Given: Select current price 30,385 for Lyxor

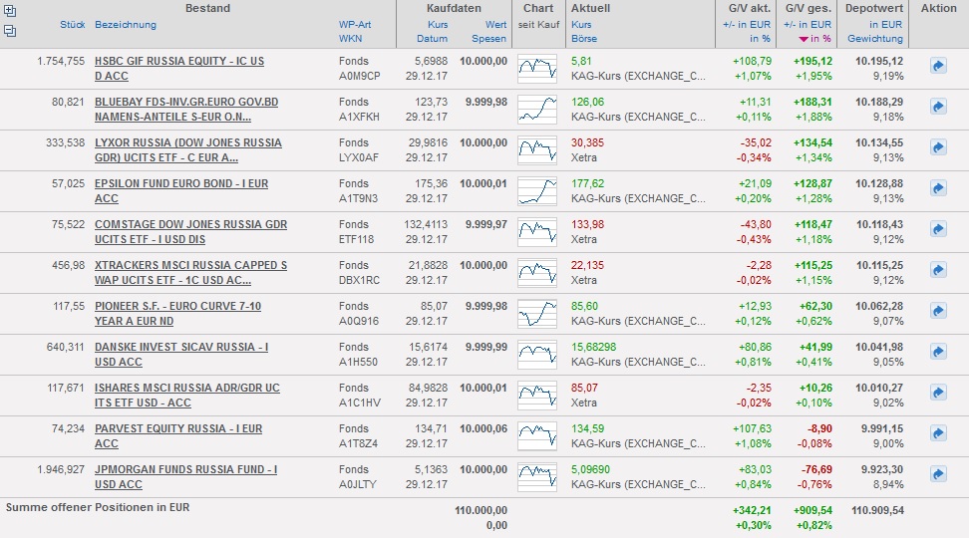Looking at the screenshot, I should pyautogui.click(x=588, y=142).
